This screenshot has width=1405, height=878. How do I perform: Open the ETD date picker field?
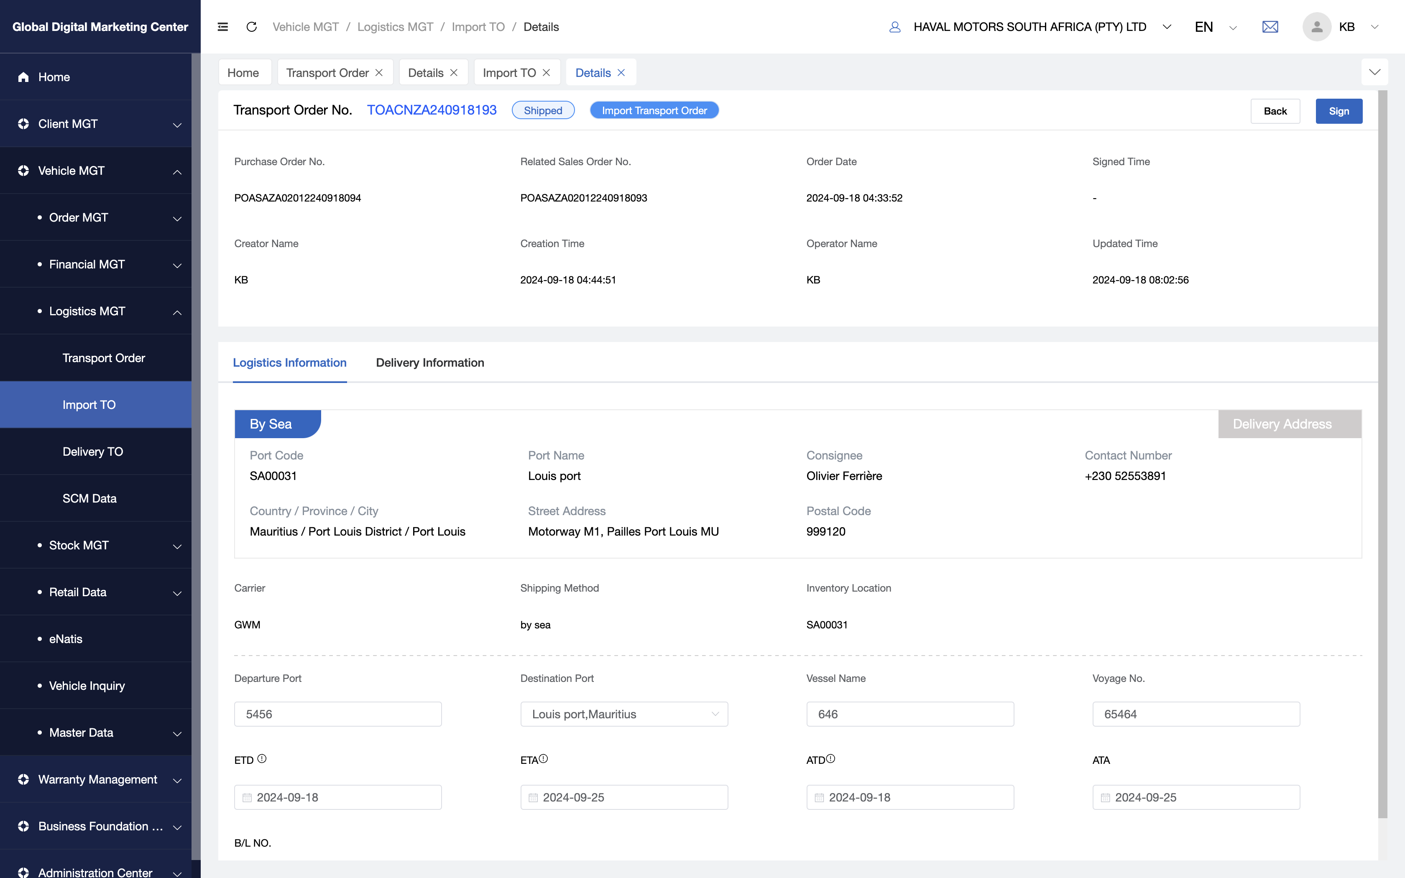click(x=338, y=797)
